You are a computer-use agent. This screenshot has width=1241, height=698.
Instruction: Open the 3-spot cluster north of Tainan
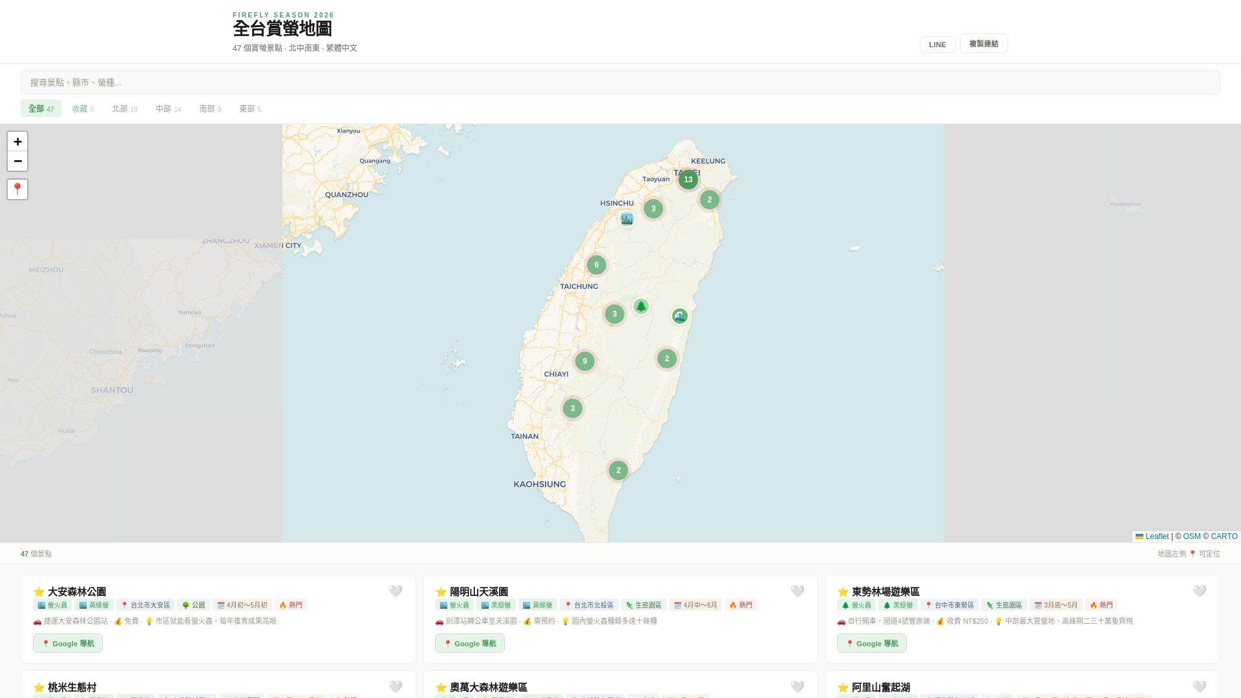point(573,408)
